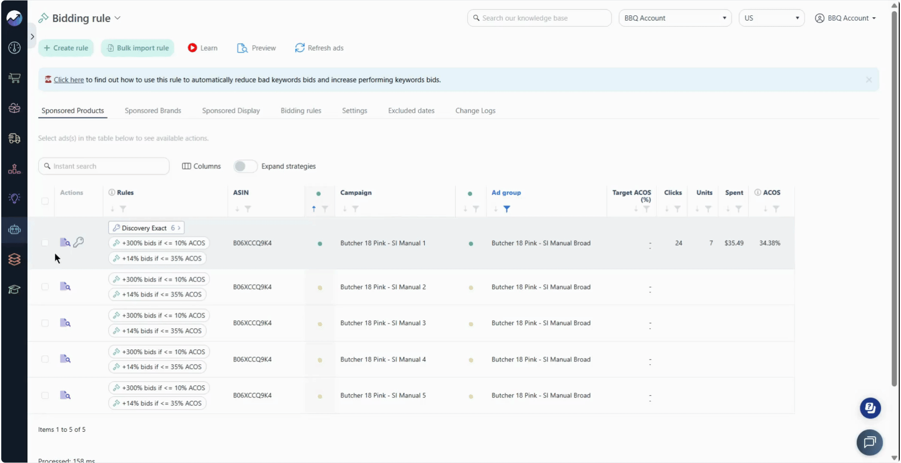901x463 pixels.
Task: Click the Refresh ads button
Action: [x=319, y=48]
